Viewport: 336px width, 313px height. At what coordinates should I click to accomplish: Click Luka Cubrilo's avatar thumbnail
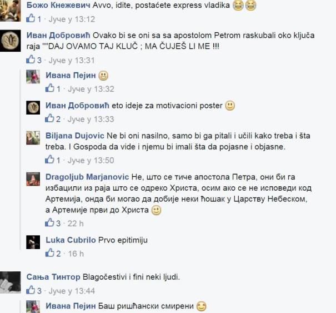point(33,242)
